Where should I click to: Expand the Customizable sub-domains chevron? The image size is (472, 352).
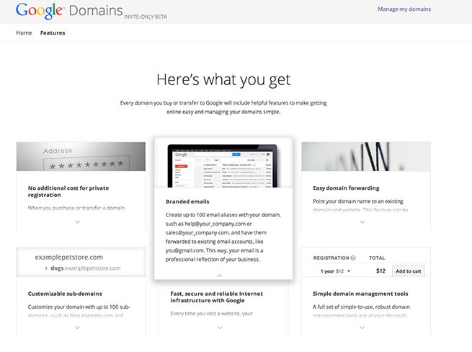[x=77, y=327]
